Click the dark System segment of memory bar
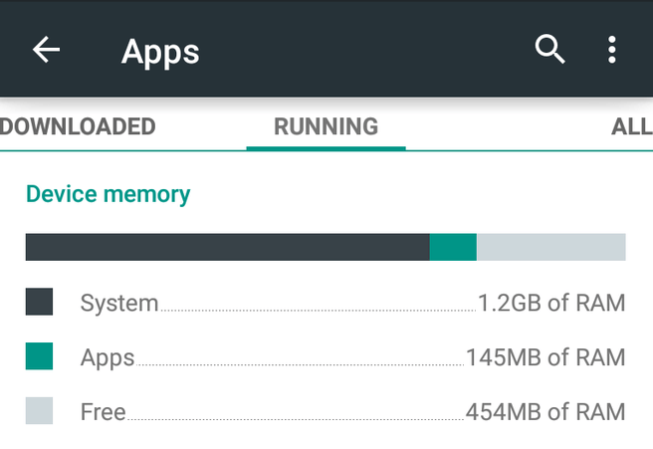The height and width of the screenshot is (449, 653). coord(227,247)
